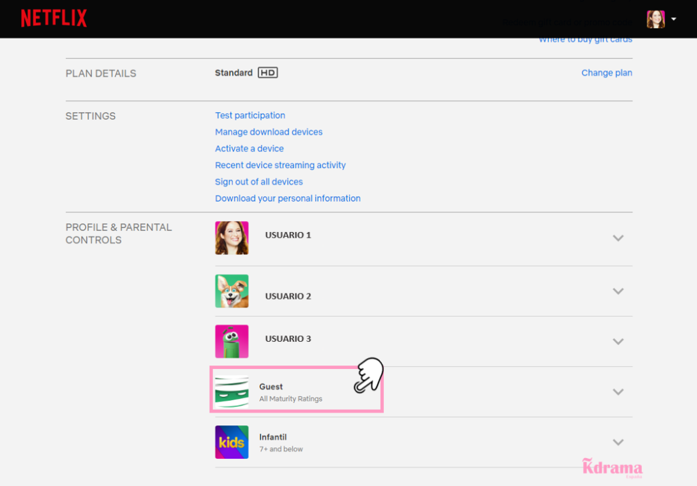Click the Infantil profile name

(273, 437)
